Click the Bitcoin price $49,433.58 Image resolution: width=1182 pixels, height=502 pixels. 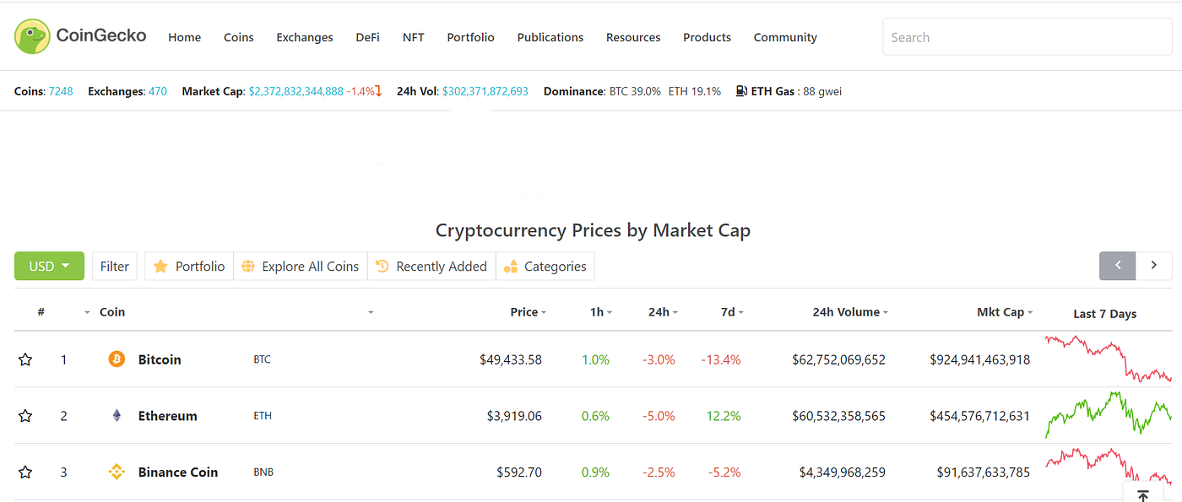pyautogui.click(x=511, y=359)
